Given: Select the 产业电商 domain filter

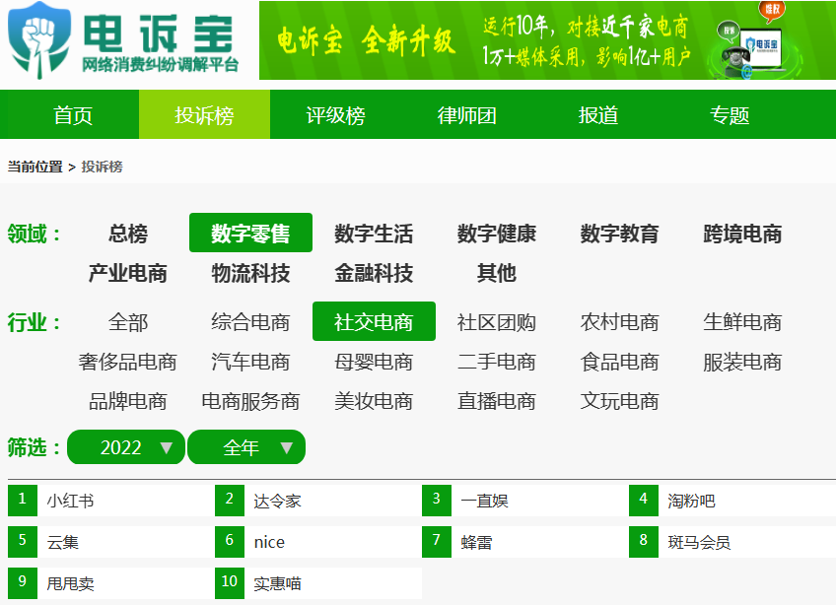Looking at the screenshot, I should pyautogui.click(x=128, y=273).
